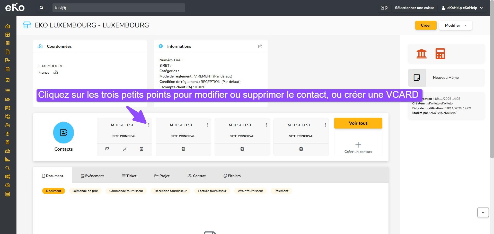494x234 pixels.
Task: Click the home icon in the sidebar
Action: tap(7, 26)
